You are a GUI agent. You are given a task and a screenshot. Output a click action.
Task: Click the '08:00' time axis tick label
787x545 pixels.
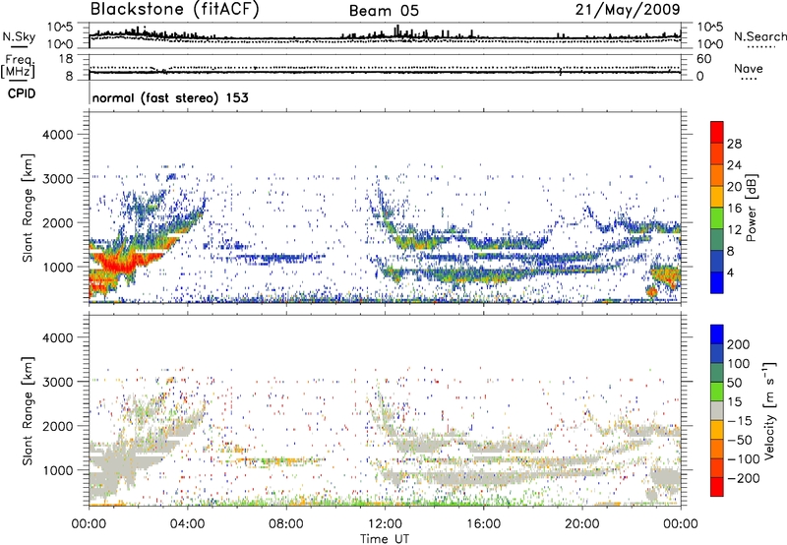point(286,524)
